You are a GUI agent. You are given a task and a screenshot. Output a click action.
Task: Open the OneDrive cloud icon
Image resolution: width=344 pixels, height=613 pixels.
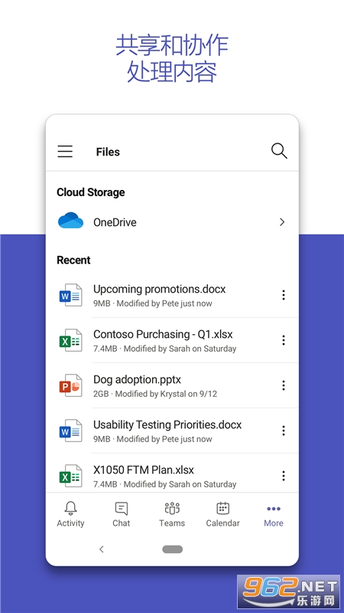coord(70,221)
